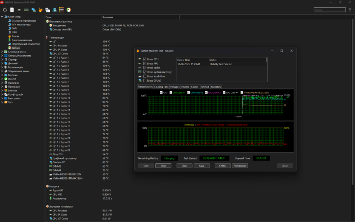Click Close button in Stability Test dialog
This screenshot has height=222, width=355.
click(x=285, y=165)
